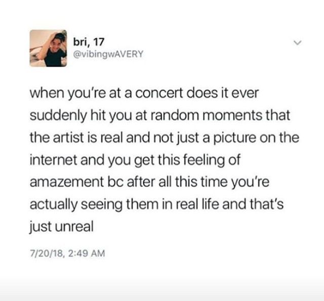Click the final line "just unreal"
This screenshot has height=301, width=324.
click(62, 227)
